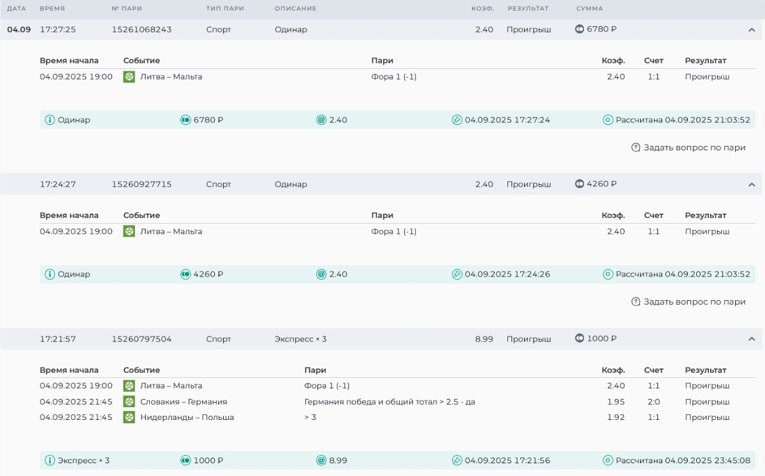Click the info icon beside Экспресс × 3 summary

click(x=50, y=461)
